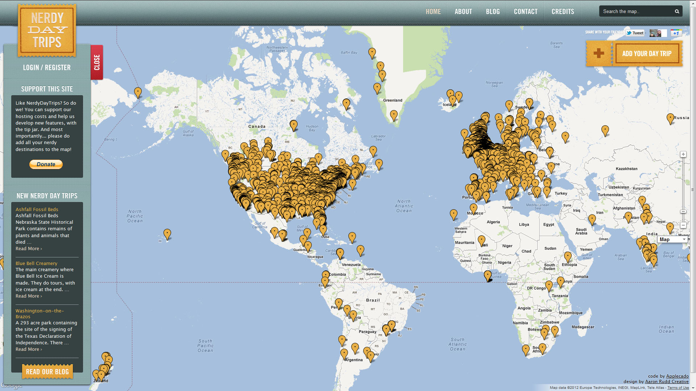Image resolution: width=696 pixels, height=391 pixels.
Task: Select the pin next to the Russia label
Action: (670, 119)
